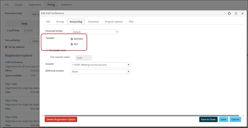248x128 pixels.
Task: Select the Accounting tab
Action: 76,22
